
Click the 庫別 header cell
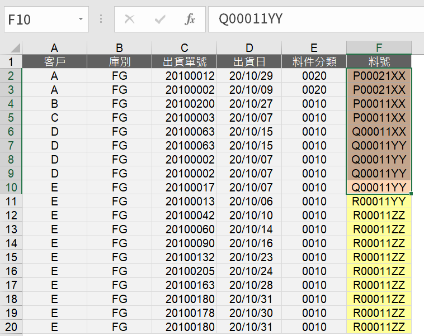119,61
